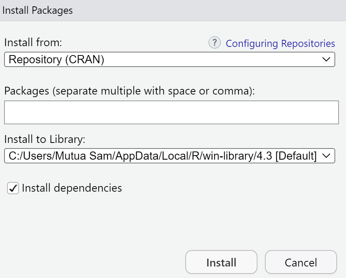Click the Install dependencies label text
Image resolution: width=346 pixels, height=278 pixels.
72,188
